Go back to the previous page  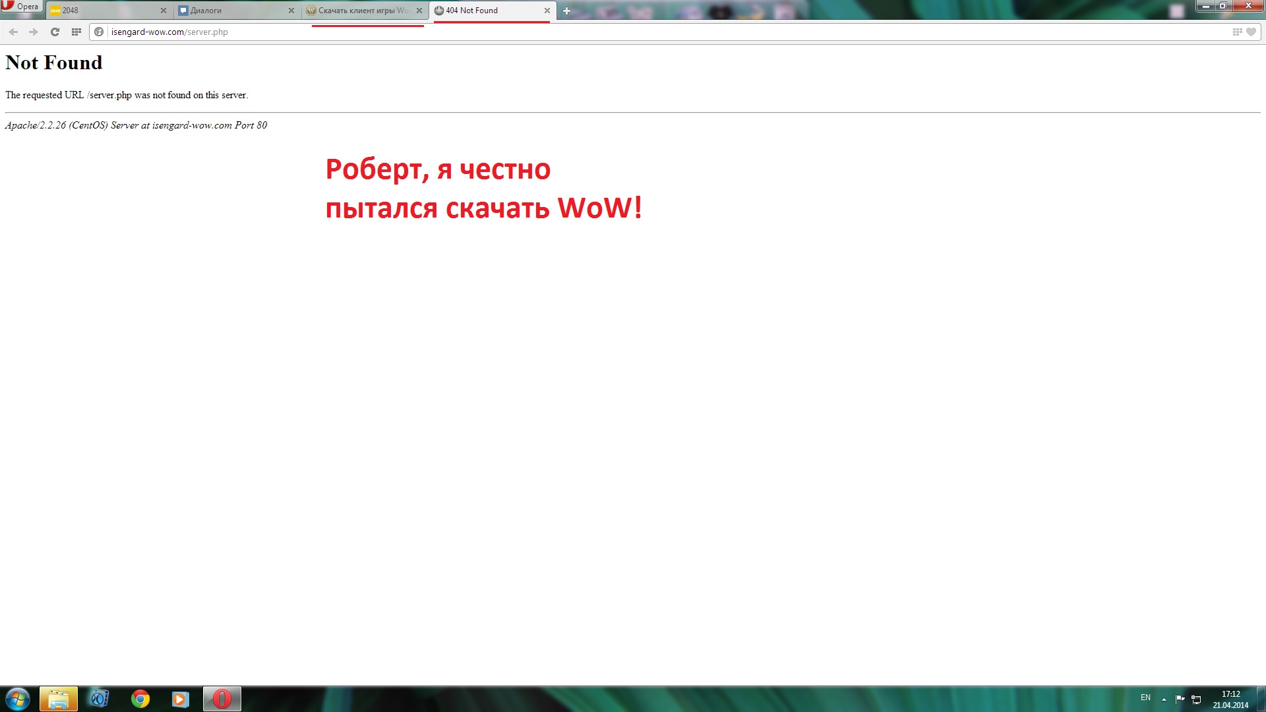point(13,32)
